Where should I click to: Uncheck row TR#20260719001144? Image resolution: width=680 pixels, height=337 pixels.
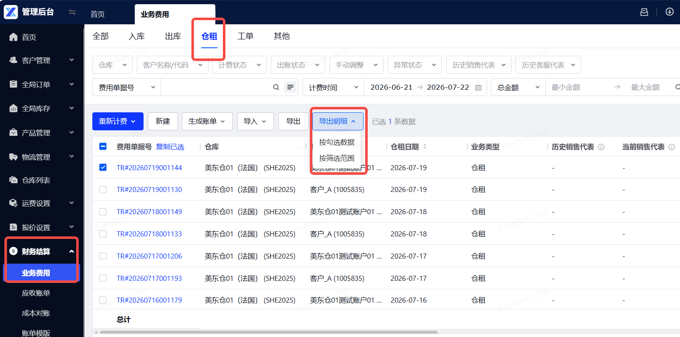pos(103,167)
